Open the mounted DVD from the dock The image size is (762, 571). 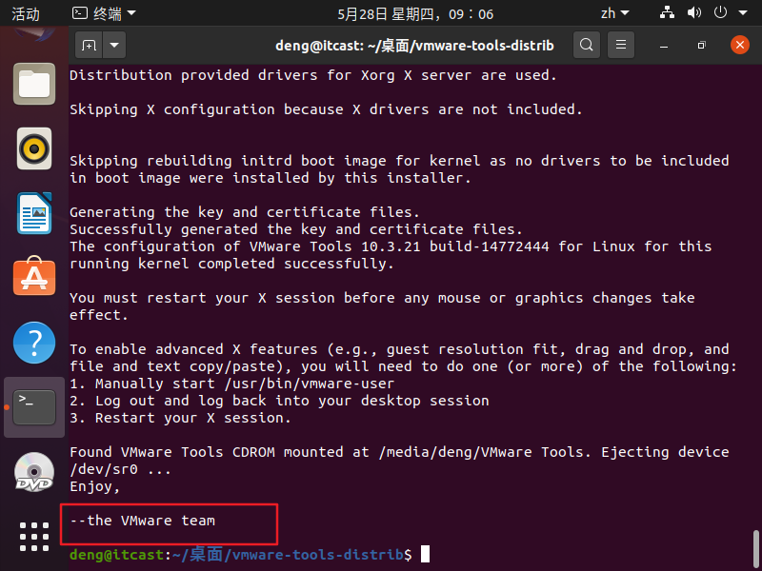click(x=34, y=472)
